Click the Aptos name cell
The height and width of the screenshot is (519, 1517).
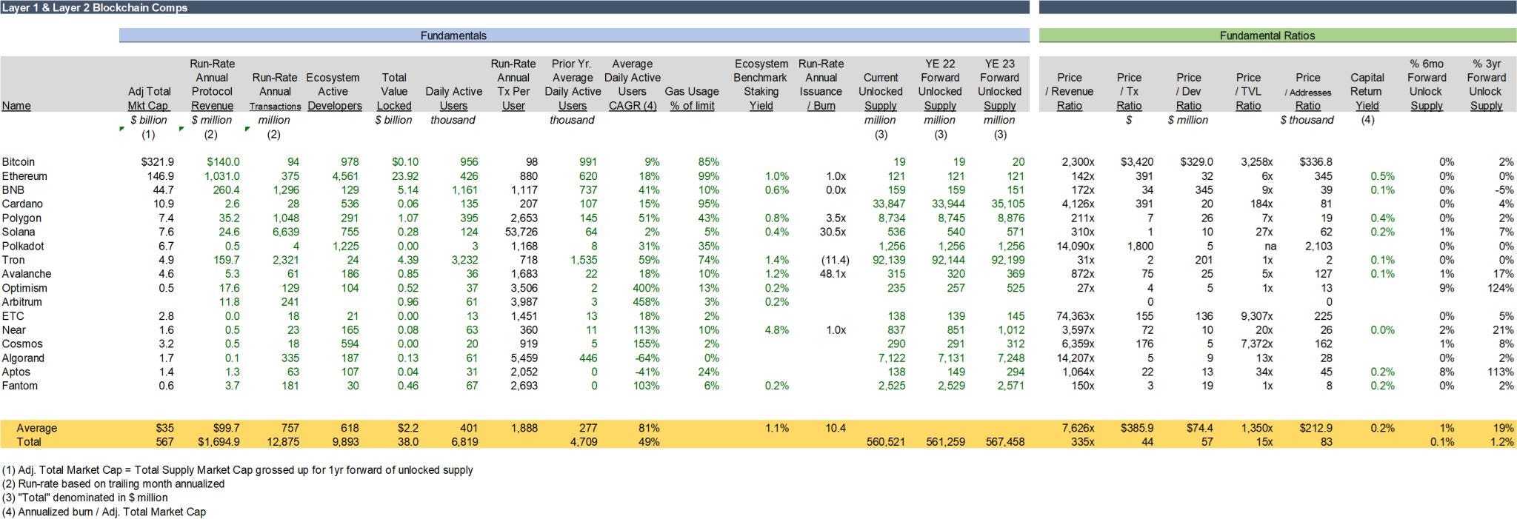coord(16,372)
